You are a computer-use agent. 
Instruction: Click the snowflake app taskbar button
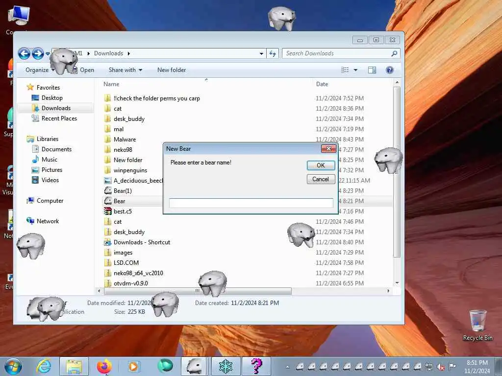coord(226,366)
